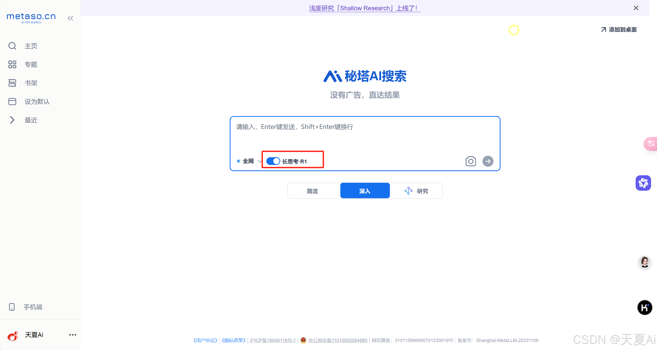Click the avatar customer service icon

pyautogui.click(x=645, y=262)
